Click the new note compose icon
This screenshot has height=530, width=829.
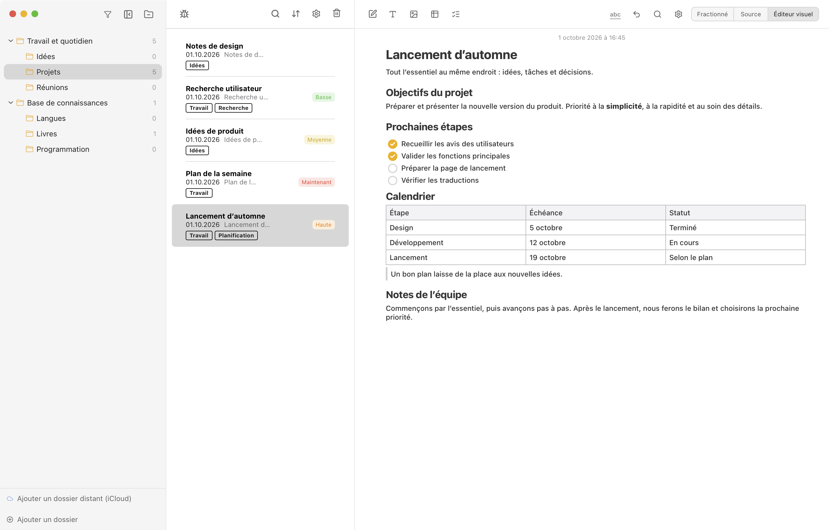click(x=373, y=14)
